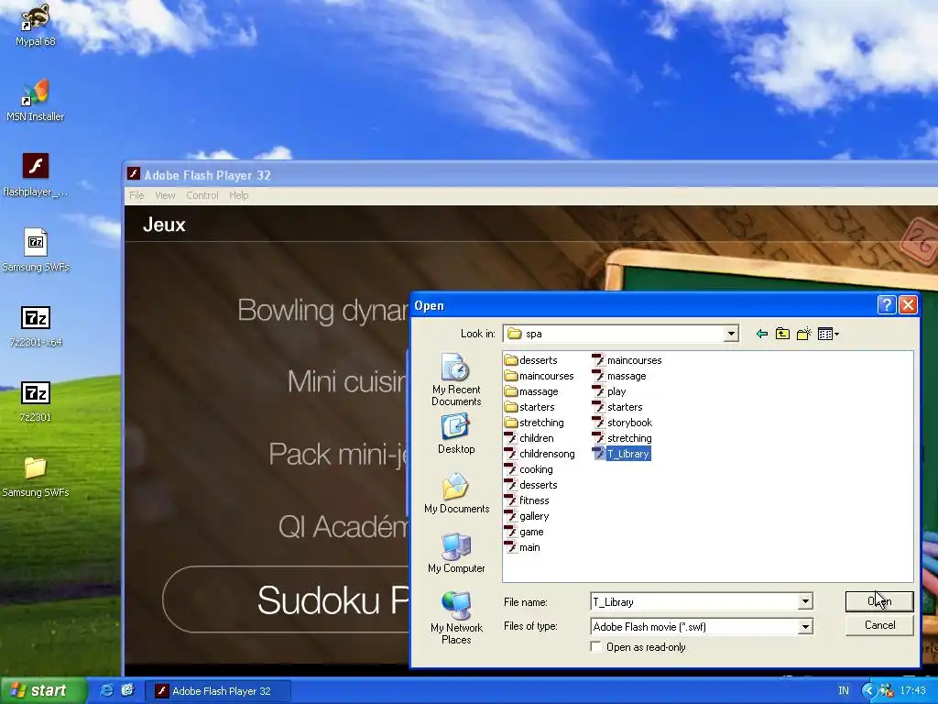Screen dimensions: 938x704
Task: Click Cancel button in dialog
Action: [879, 625]
